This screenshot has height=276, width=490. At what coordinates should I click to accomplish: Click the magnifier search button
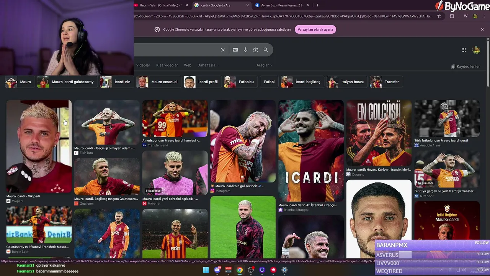(x=266, y=50)
